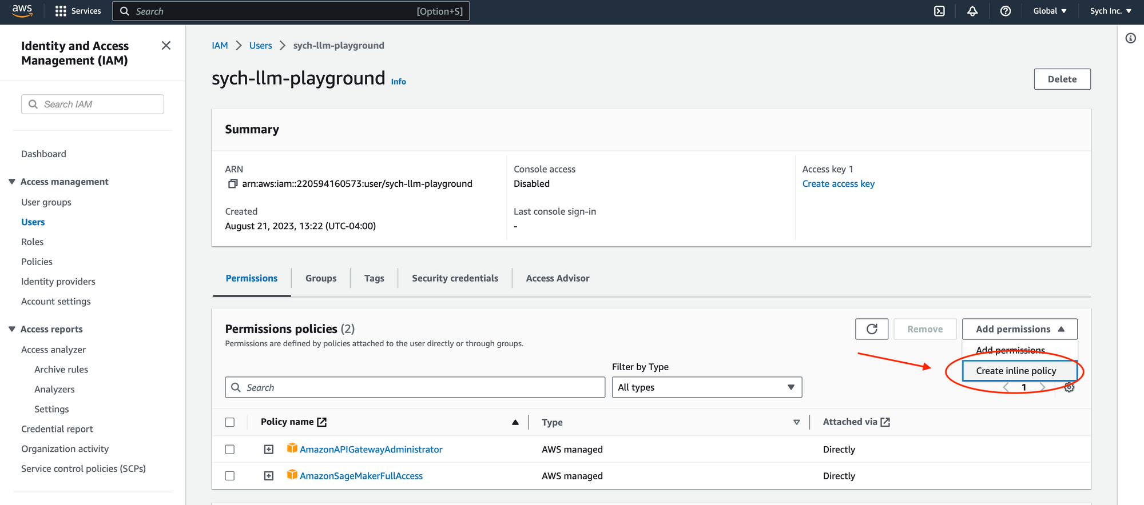The height and width of the screenshot is (505, 1144).
Task: Switch to the Permissions tab
Action: (x=252, y=278)
